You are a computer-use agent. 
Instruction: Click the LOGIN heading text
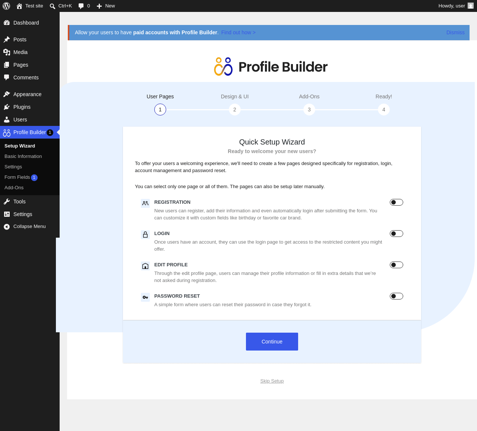pyautogui.click(x=162, y=234)
